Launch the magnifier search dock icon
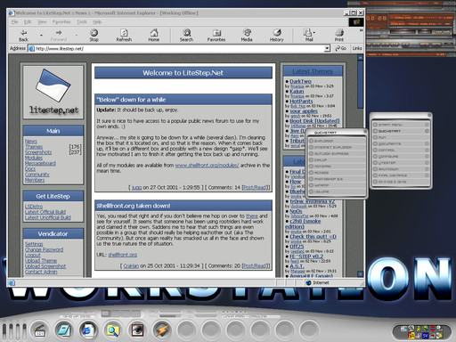The width and height of the screenshot is (456, 342). pyautogui.click(x=113, y=330)
